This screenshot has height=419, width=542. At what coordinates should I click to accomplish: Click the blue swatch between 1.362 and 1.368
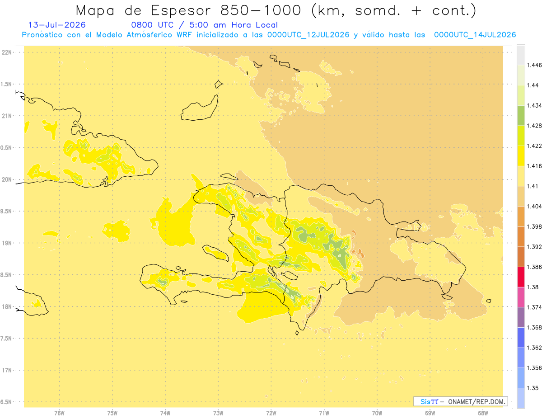coord(521,338)
